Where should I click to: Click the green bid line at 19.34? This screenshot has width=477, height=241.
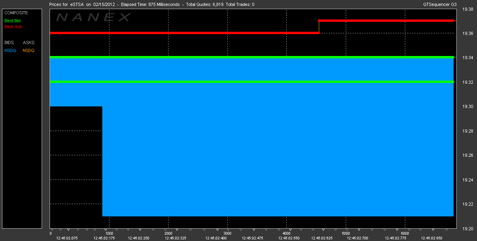(x=252, y=57)
